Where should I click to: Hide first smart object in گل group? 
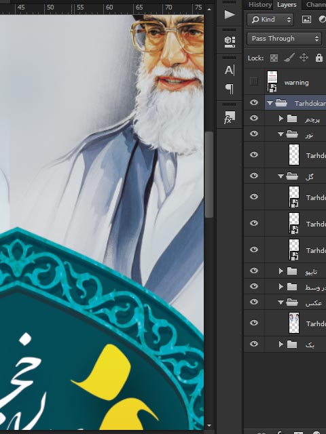[x=253, y=197]
